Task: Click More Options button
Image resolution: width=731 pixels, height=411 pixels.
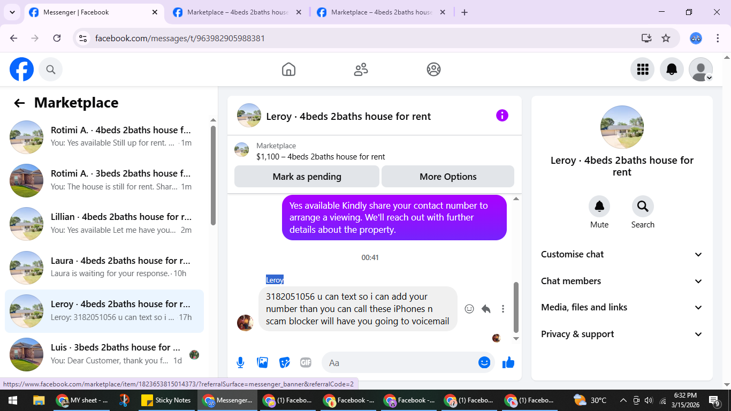Action: (448, 177)
